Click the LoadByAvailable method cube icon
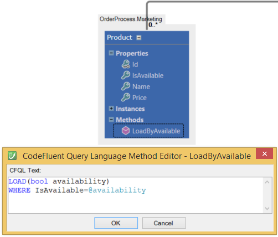The width and height of the screenshot is (278, 237). pos(126,131)
